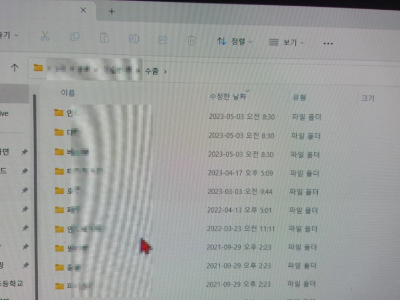Click the Copy icon in toolbar

point(75,37)
